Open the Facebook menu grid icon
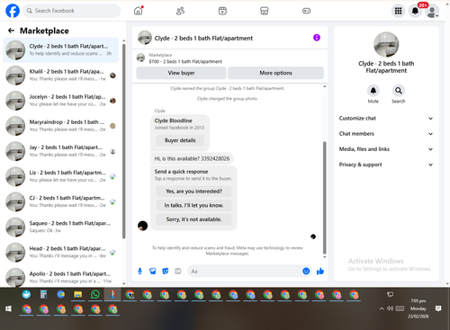Screen dimensions: 450x330 pos(398,11)
